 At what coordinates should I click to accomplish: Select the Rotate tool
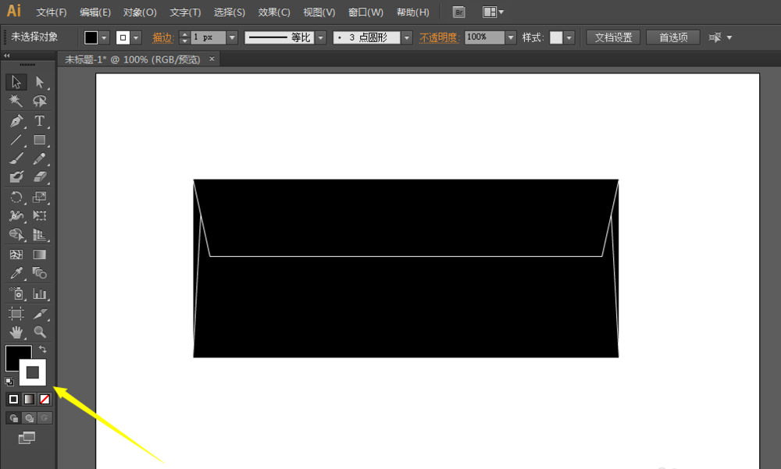click(16, 197)
